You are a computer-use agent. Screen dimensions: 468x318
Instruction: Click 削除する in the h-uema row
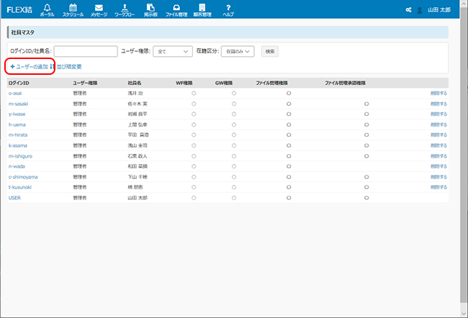(438, 124)
